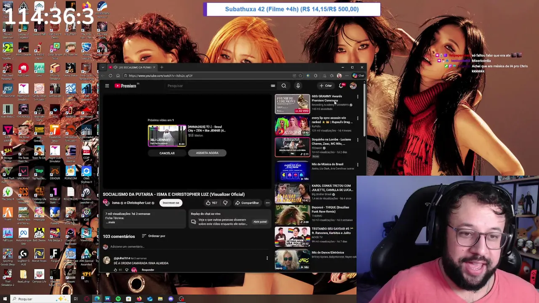Viewport: 539px width, 303px height.
Task: Open File Explorer from the taskbar
Action: (160, 299)
